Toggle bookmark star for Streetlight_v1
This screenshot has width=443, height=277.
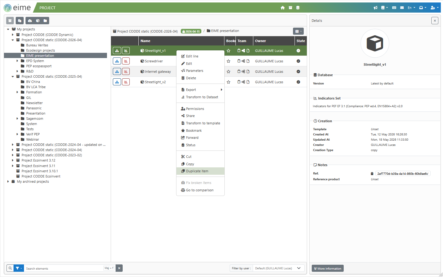[228, 51]
